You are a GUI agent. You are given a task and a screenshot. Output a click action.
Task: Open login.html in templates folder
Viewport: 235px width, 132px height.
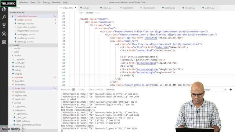point(20,92)
